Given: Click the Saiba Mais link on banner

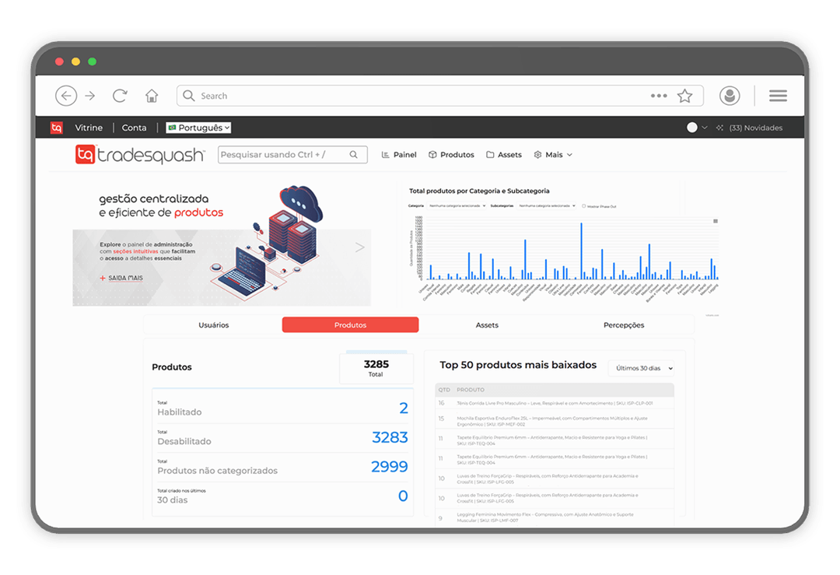Looking at the screenshot, I should tap(124, 278).
